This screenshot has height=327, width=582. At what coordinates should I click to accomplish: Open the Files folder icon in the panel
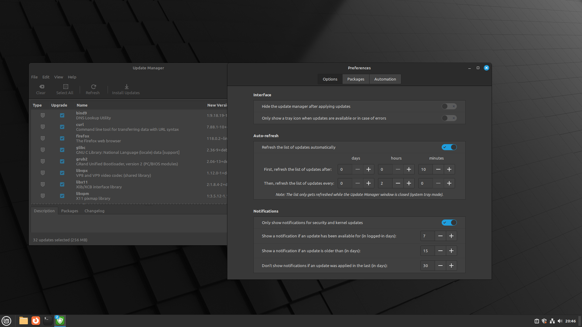pyautogui.click(x=23, y=321)
